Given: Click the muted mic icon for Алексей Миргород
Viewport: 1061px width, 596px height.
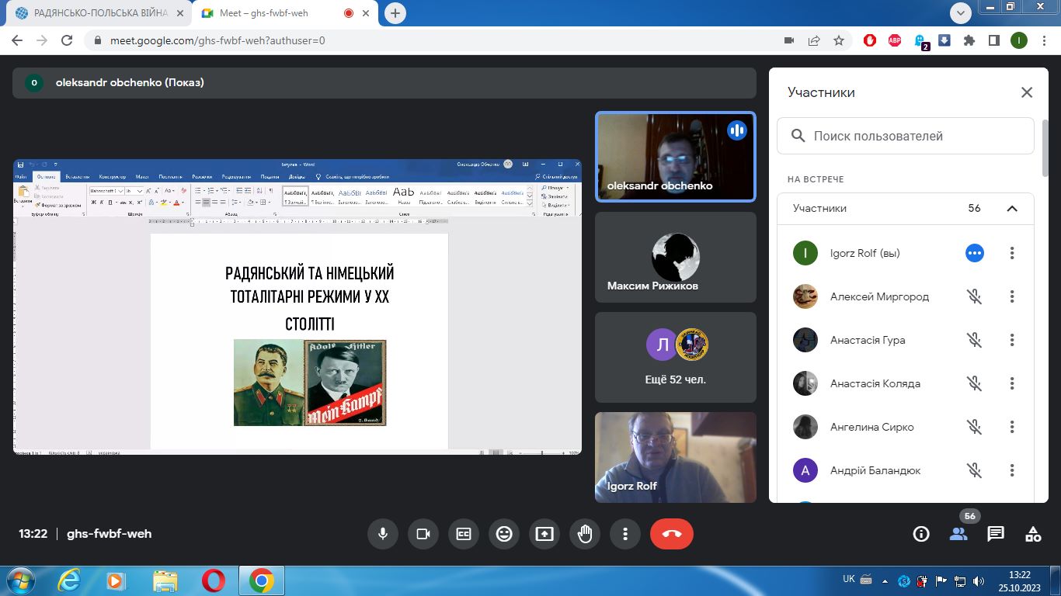Looking at the screenshot, I should (974, 296).
